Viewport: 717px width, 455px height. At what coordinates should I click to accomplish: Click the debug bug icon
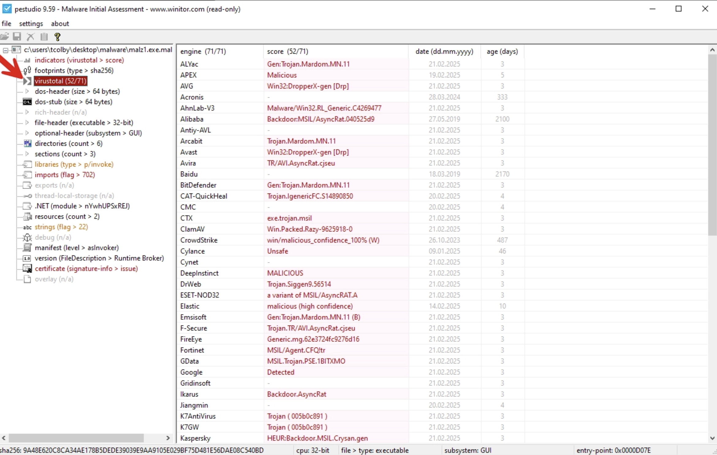[x=27, y=237]
